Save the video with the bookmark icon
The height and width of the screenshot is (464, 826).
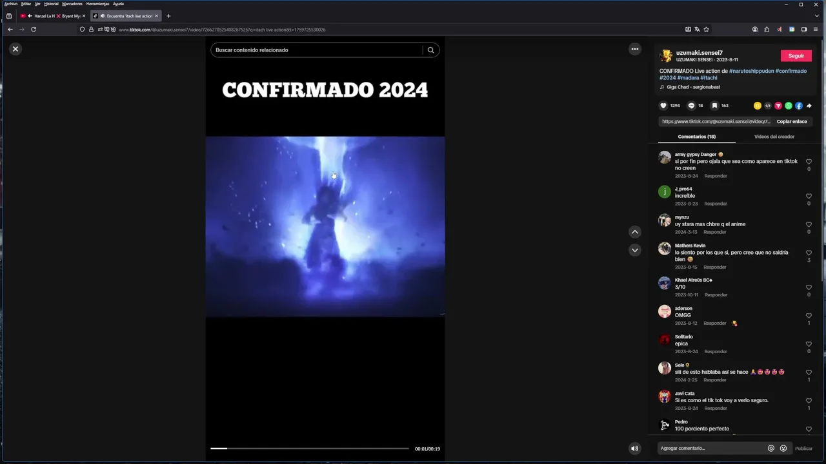tap(714, 106)
